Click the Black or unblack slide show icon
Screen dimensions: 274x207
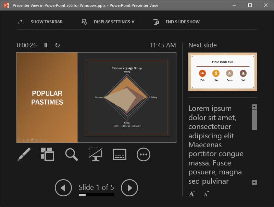point(95,154)
